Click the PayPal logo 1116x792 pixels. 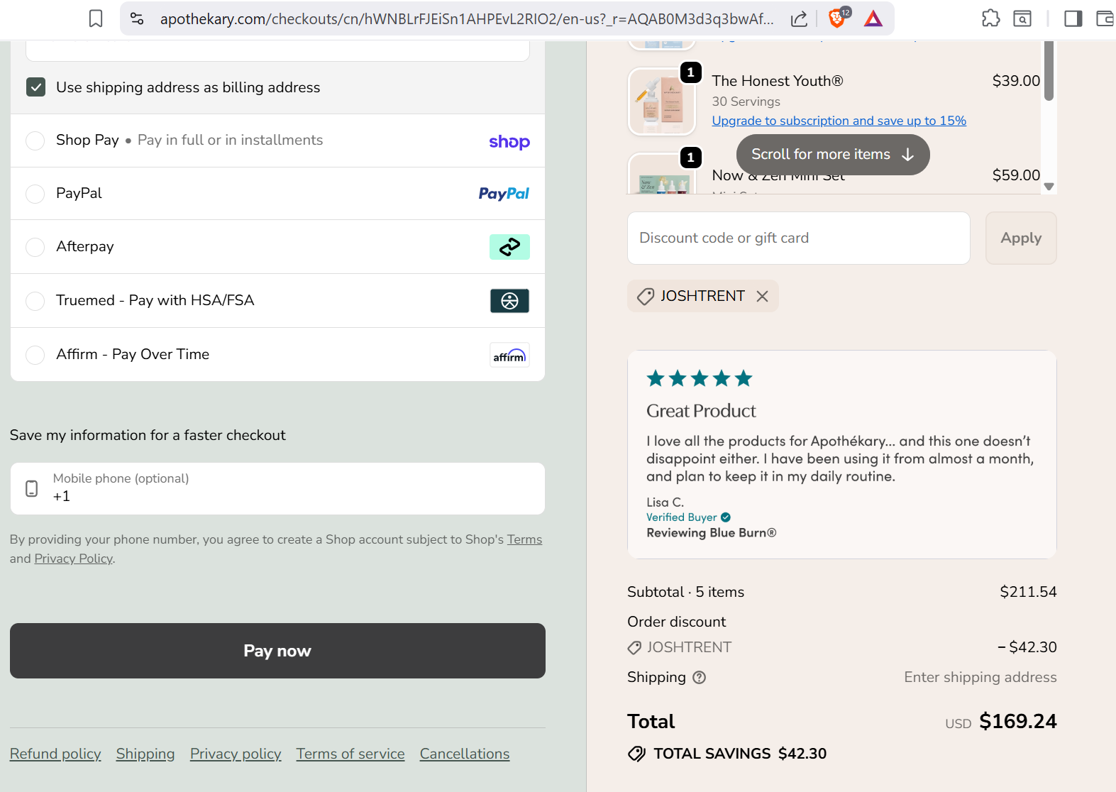tap(504, 194)
